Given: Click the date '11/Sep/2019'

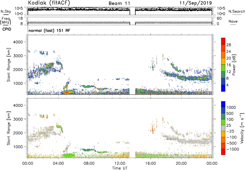Looking at the screenshot, I should [x=196, y=3].
